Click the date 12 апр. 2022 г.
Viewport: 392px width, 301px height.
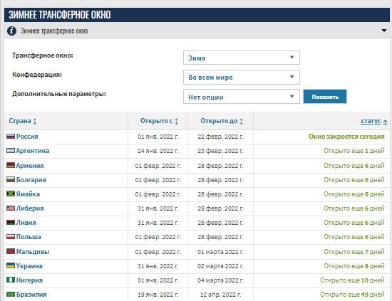tap(220, 295)
